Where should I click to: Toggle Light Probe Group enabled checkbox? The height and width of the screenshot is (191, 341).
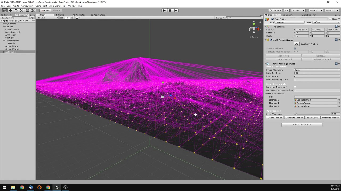[271, 40]
